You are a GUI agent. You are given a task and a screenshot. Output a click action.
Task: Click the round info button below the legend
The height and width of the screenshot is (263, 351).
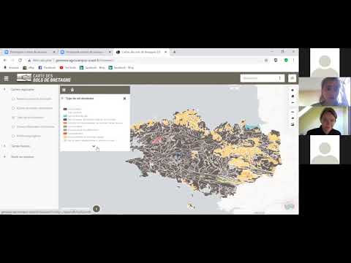coord(97,208)
